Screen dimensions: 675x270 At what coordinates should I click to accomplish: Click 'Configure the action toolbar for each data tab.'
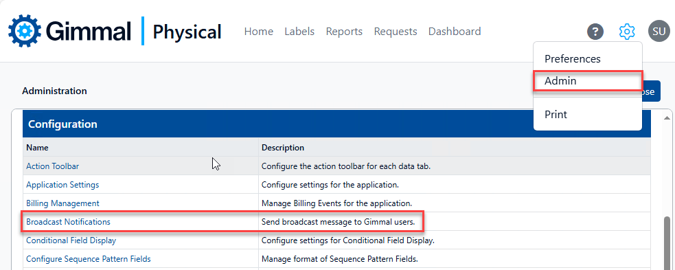pos(345,166)
